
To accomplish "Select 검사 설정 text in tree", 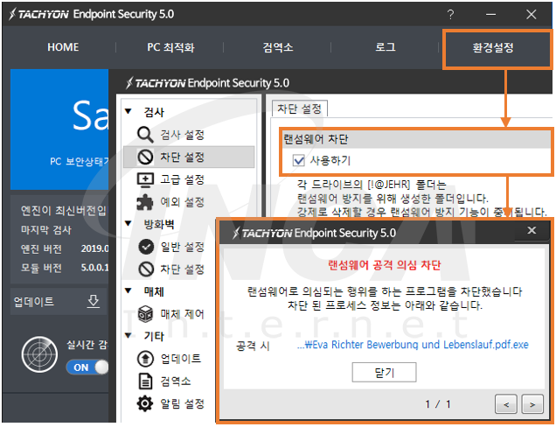I will tap(182, 135).
